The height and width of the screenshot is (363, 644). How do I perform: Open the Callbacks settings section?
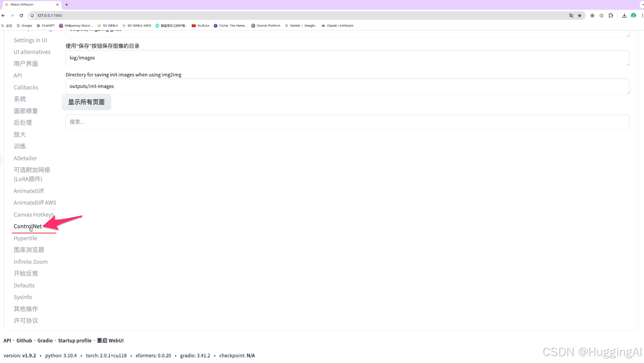click(26, 87)
